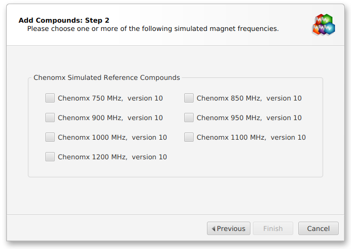Select the Chenomx 950 MHz checkbox
Screen dimensions: 351x249
coord(189,118)
